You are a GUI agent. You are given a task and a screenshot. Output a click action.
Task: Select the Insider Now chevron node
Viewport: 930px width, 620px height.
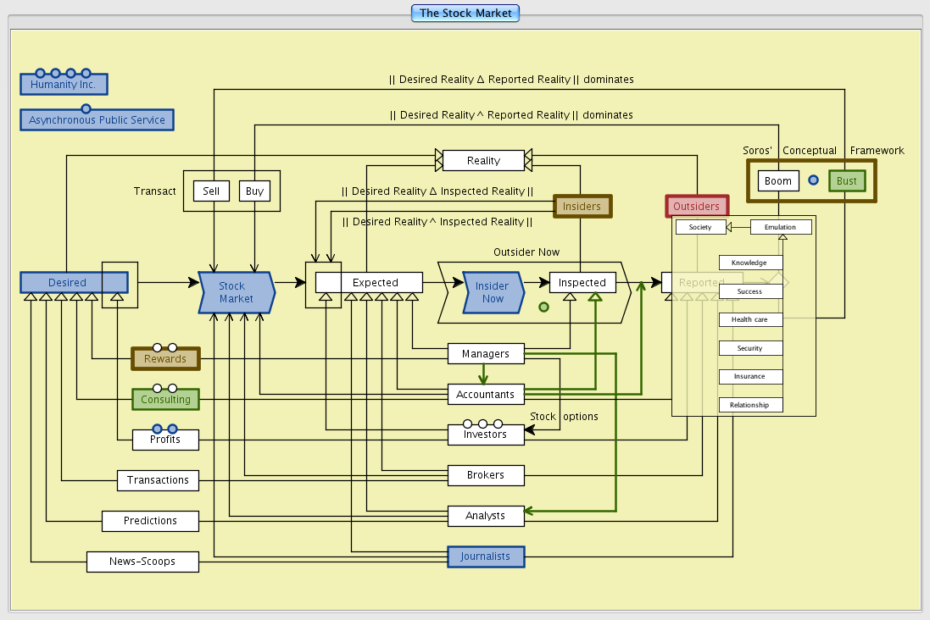[493, 292]
